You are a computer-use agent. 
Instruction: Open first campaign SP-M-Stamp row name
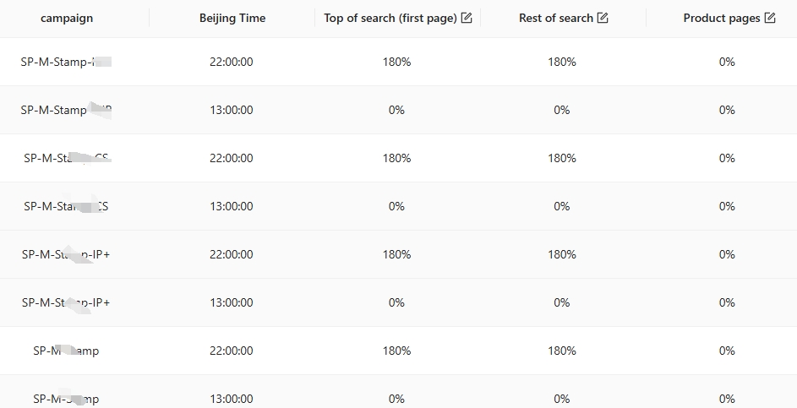[x=66, y=62]
